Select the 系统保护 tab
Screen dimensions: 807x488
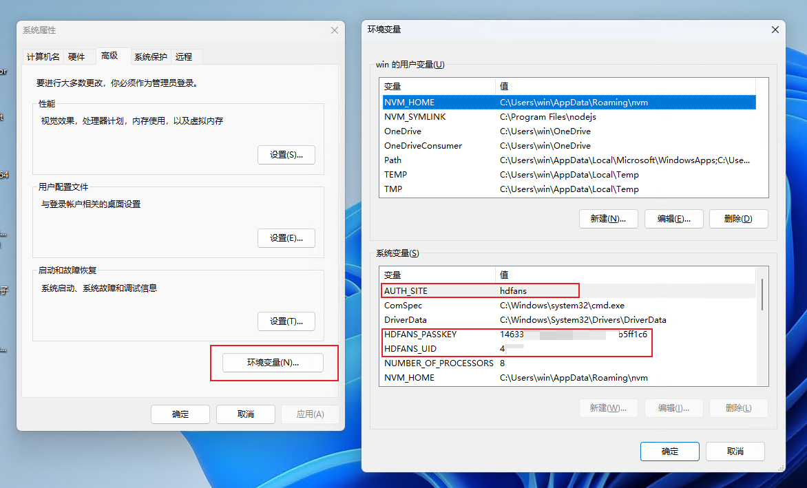(150, 57)
